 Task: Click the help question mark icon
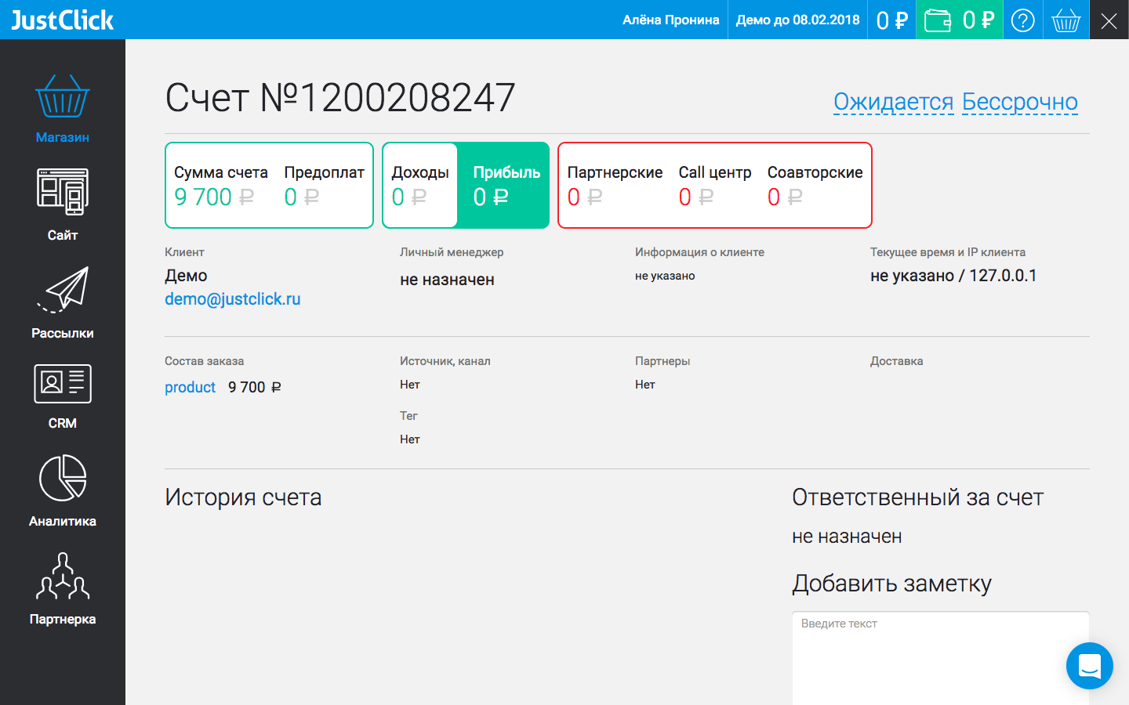(x=1022, y=20)
